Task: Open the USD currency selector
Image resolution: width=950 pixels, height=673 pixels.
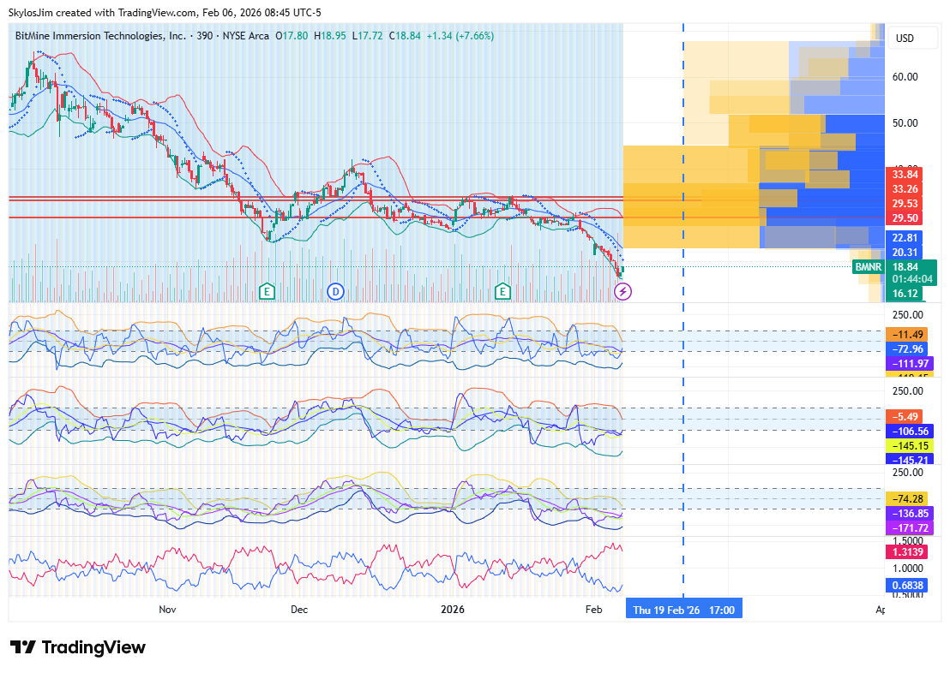Action: pos(905,39)
